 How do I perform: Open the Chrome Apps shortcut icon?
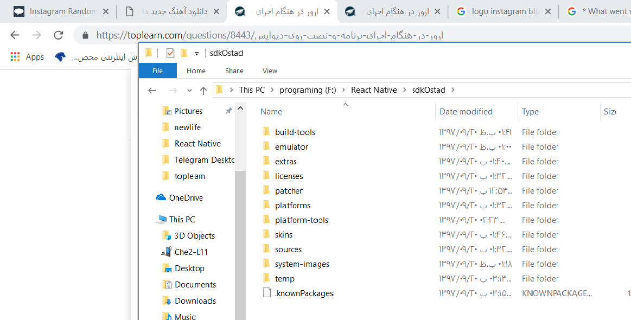[x=15, y=57]
